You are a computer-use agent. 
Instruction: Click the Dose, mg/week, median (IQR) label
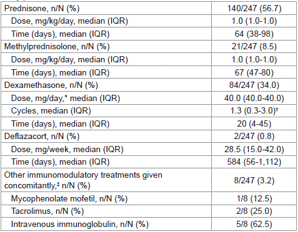(x=67, y=149)
